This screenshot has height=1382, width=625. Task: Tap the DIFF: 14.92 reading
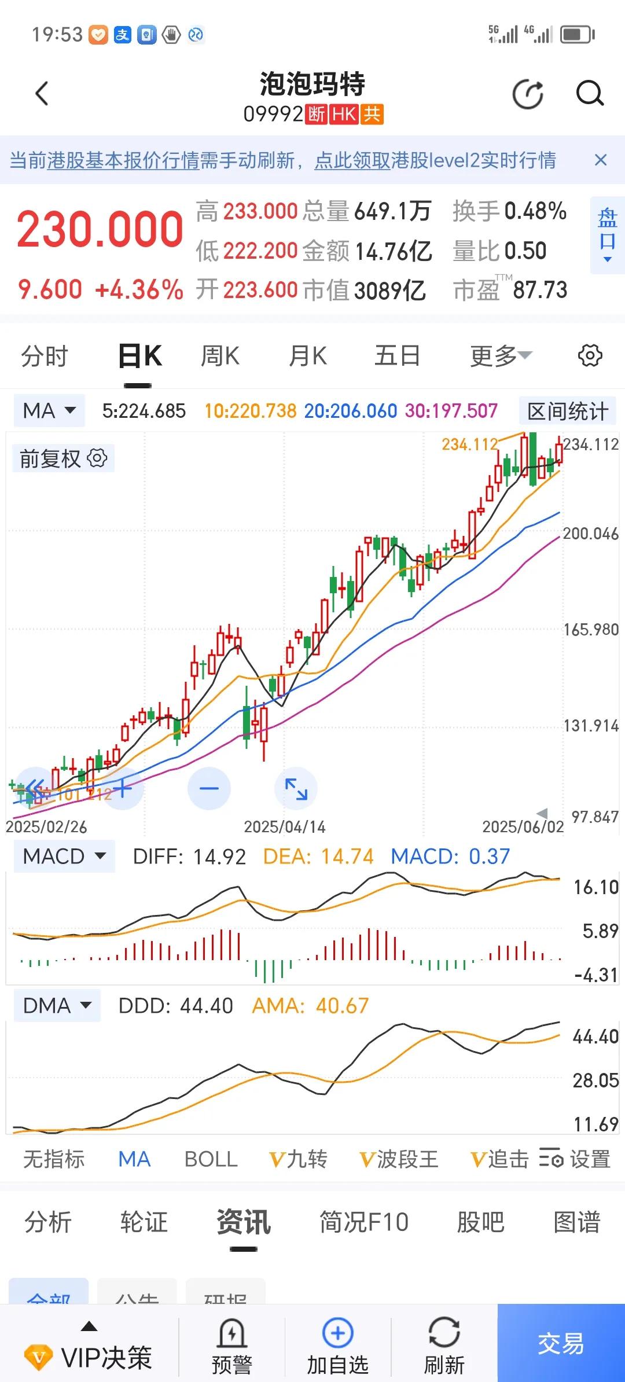189,857
